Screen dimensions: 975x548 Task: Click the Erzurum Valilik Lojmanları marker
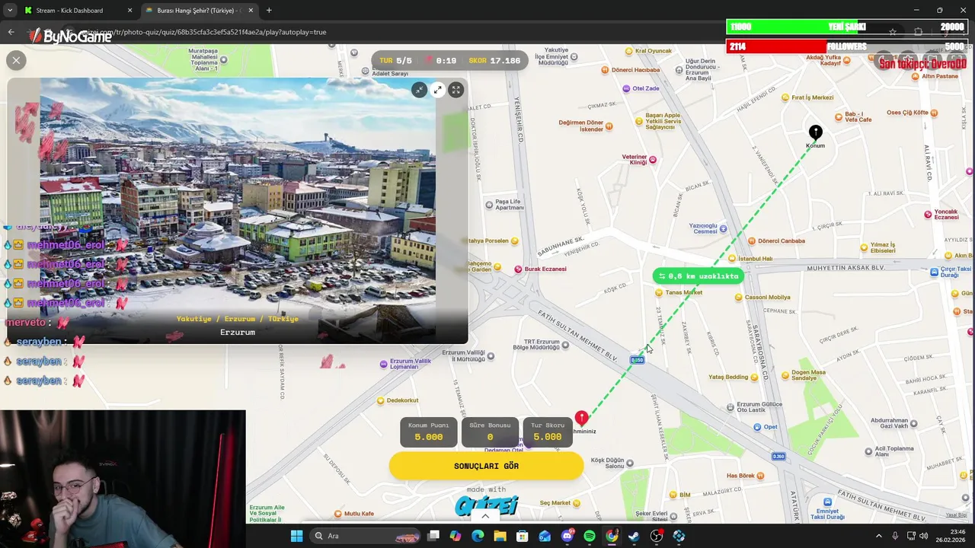click(x=383, y=365)
